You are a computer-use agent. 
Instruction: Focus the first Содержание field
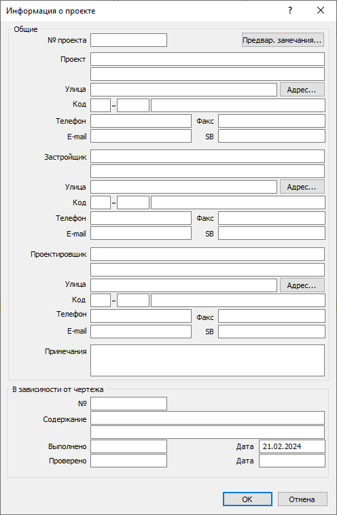[208, 418]
